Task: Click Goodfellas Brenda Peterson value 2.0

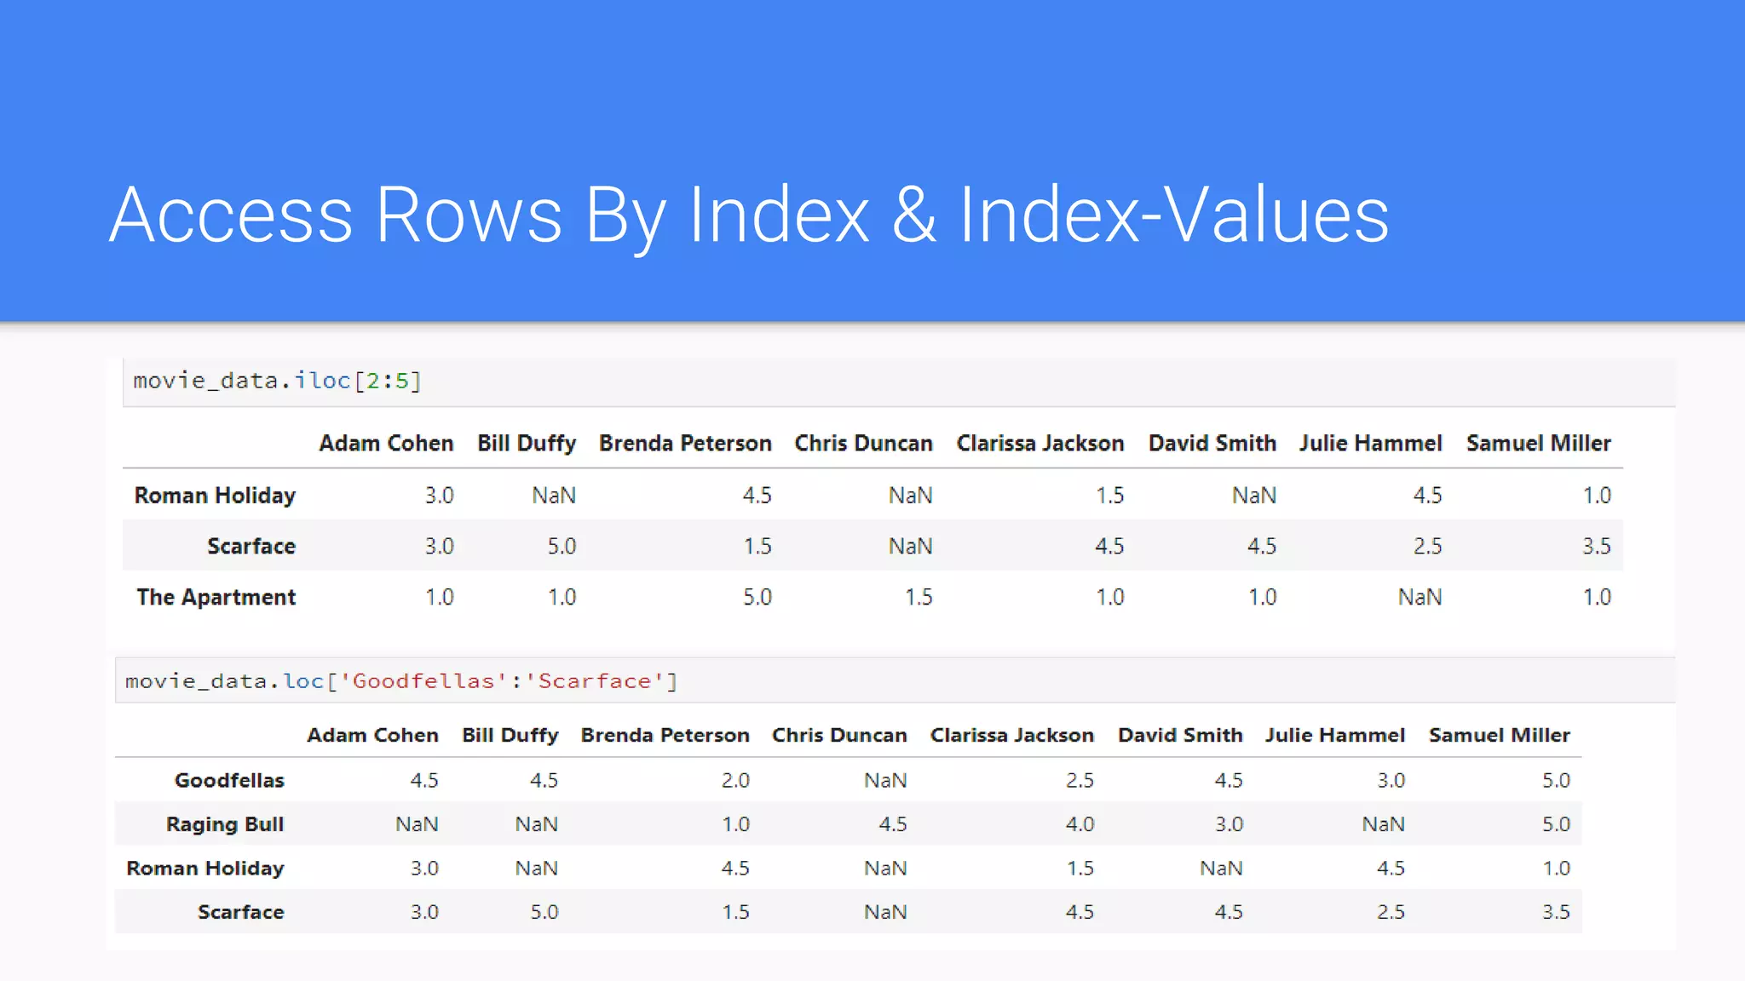Action: (x=736, y=781)
